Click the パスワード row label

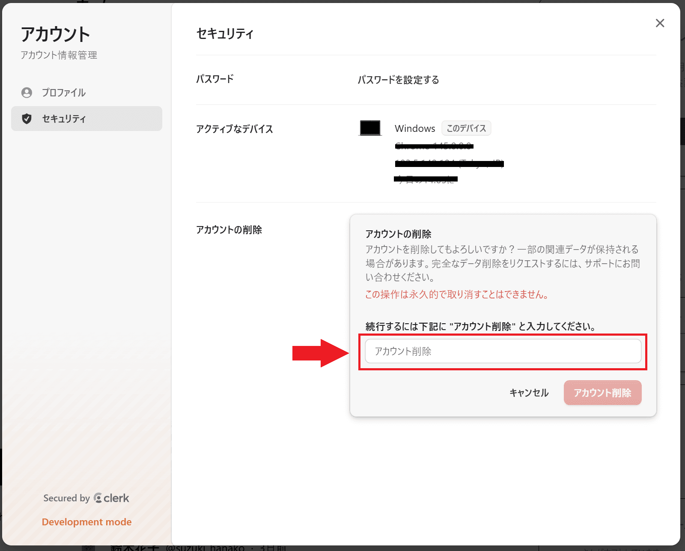pos(214,79)
